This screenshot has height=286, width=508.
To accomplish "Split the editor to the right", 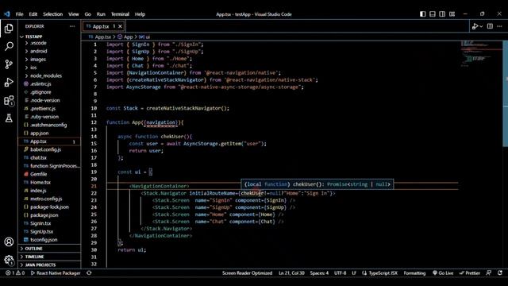I will point(490,26).
